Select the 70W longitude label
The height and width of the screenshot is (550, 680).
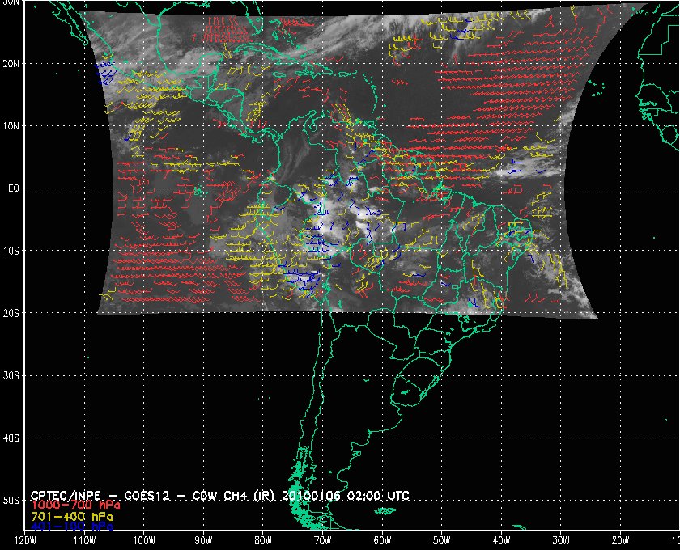[322, 540]
